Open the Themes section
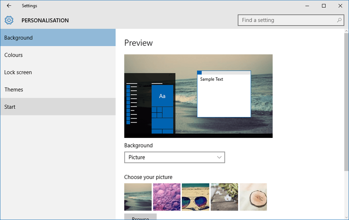This screenshot has height=220, width=349. click(58, 89)
